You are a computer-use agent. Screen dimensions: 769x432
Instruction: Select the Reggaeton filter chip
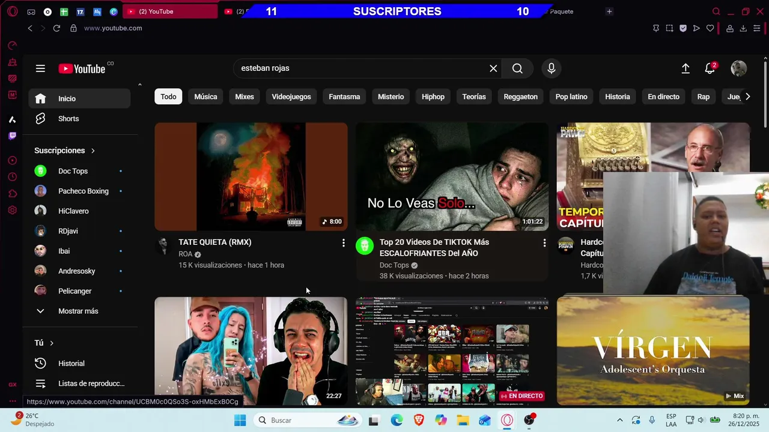click(x=520, y=97)
